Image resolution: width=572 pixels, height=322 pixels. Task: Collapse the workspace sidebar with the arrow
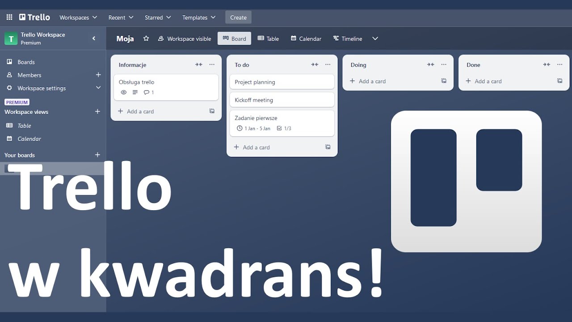pos(94,38)
